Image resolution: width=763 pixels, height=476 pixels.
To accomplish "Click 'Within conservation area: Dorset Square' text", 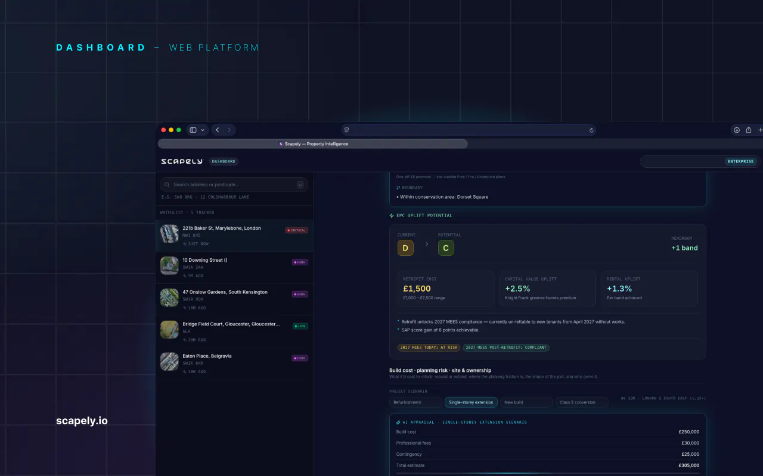I will coord(444,197).
